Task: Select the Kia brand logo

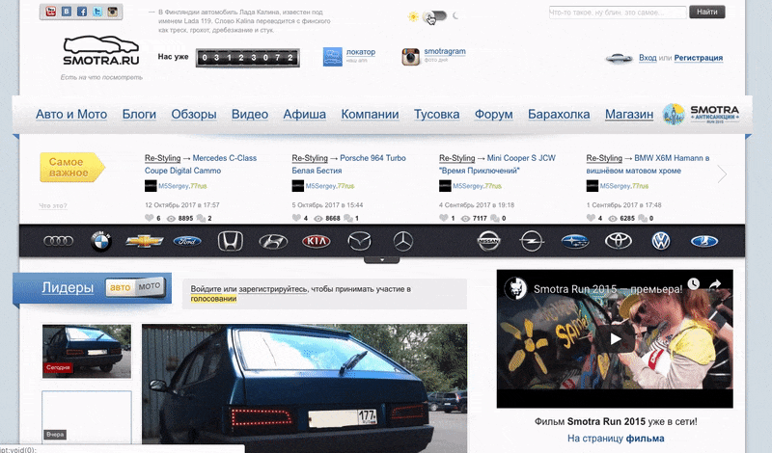Action: point(317,241)
